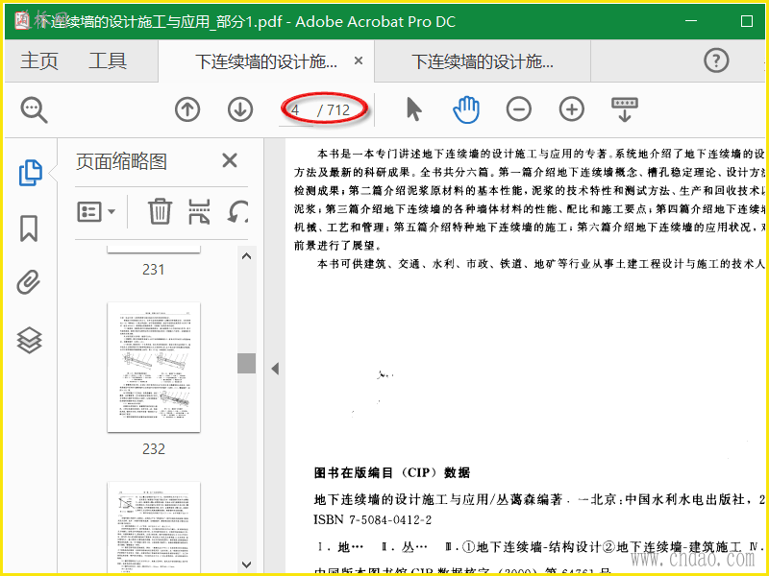Close the first document tab
769x576 pixels.
pyautogui.click(x=359, y=60)
